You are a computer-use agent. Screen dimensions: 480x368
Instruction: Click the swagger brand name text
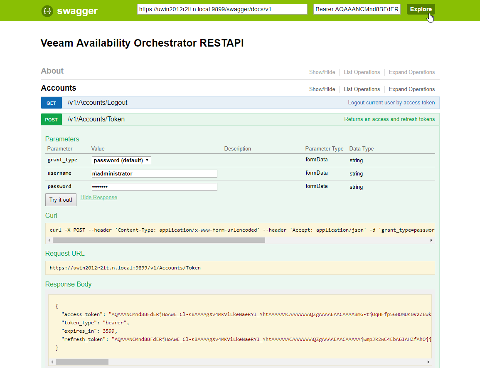pyautogui.click(x=77, y=11)
